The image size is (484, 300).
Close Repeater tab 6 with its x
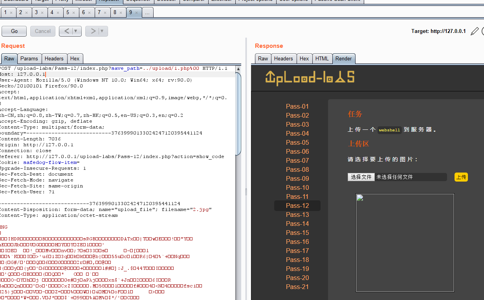click(90, 13)
